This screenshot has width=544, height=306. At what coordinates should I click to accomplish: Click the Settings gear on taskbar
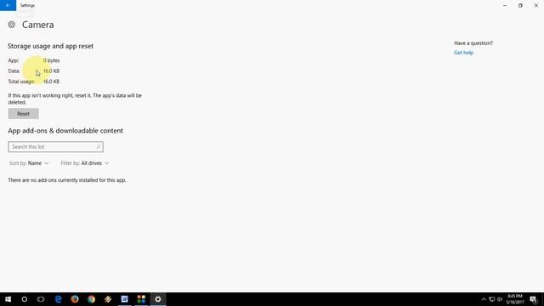(x=158, y=299)
